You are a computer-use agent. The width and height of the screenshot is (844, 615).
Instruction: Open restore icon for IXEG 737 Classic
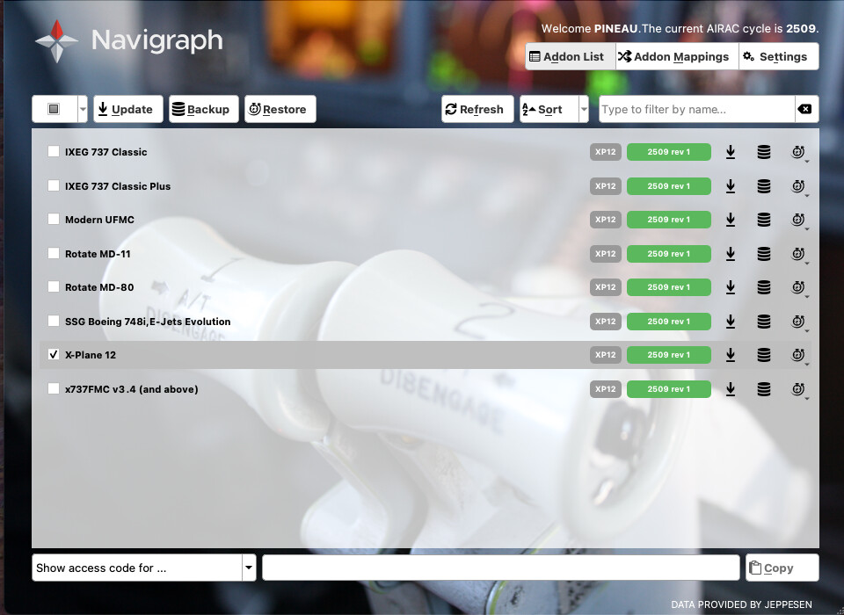pyautogui.click(x=799, y=152)
